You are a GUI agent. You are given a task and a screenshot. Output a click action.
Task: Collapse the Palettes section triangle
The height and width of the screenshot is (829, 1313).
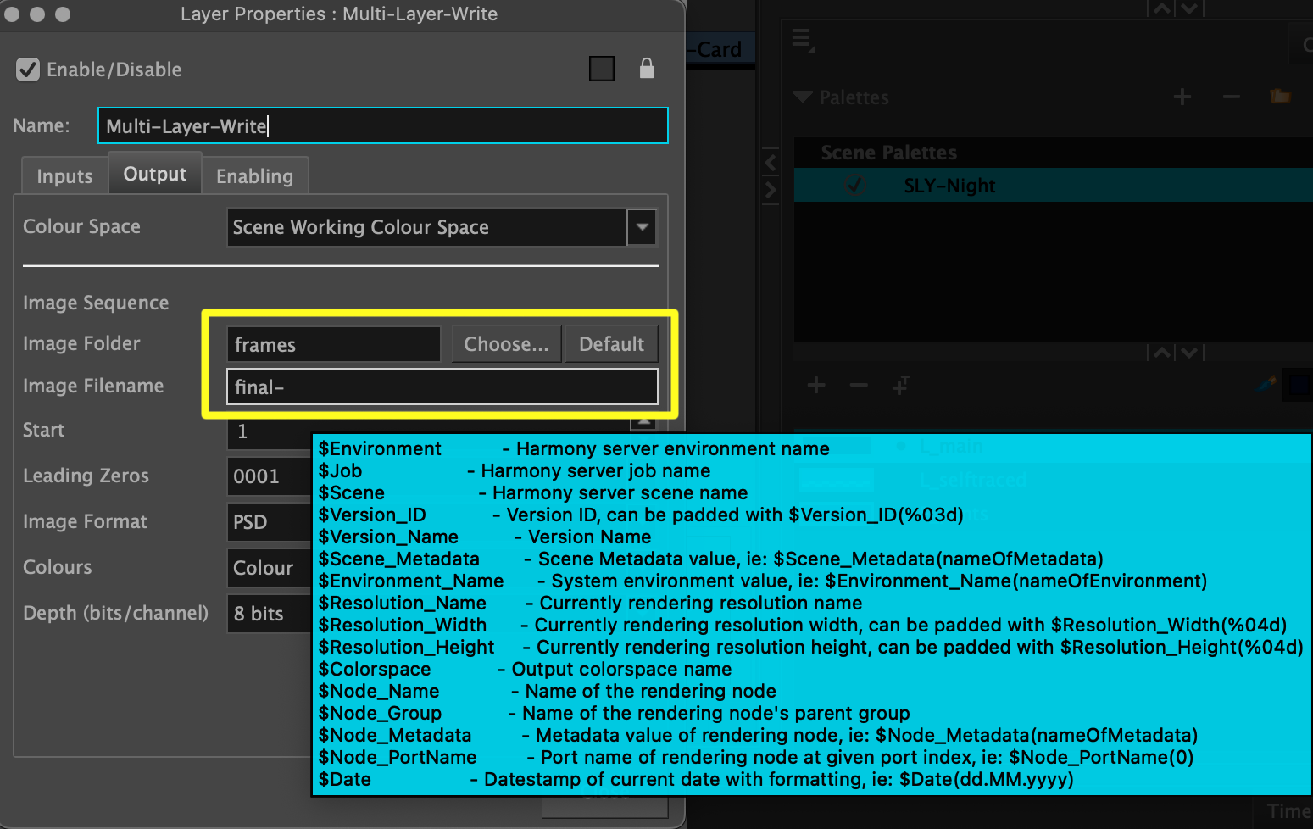(802, 97)
